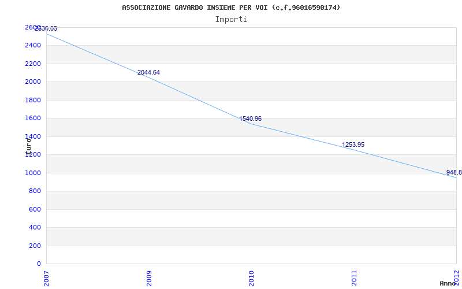Click the y-axis value 2400
Screen dimensions: 462x289
[x=33, y=46]
